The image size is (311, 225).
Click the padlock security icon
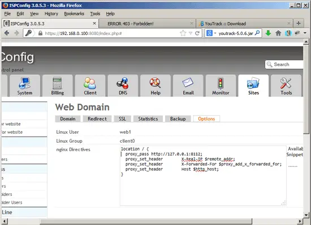click(40, 33)
